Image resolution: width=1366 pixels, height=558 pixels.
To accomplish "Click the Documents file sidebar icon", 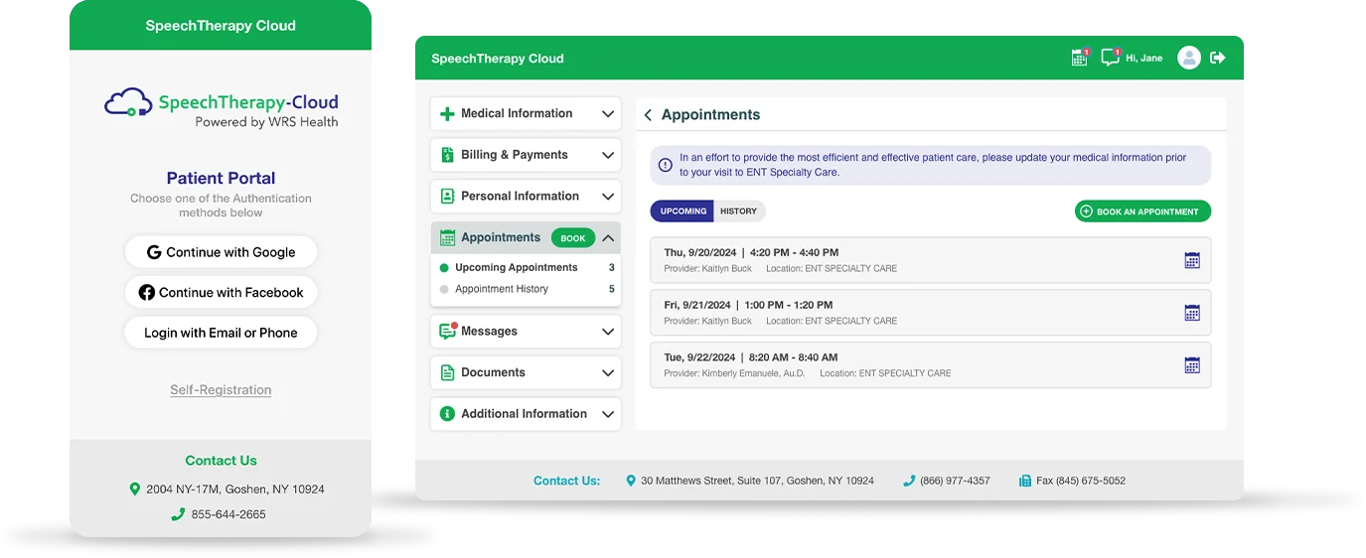I will pos(447,373).
